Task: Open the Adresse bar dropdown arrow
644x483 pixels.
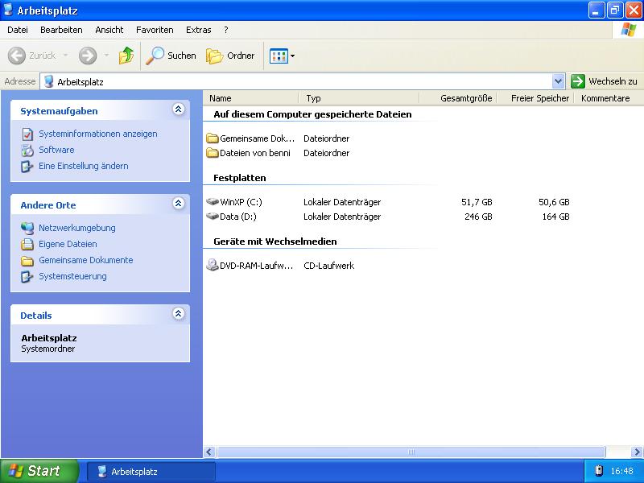Action: pyautogui.click(x=557, y=81)
